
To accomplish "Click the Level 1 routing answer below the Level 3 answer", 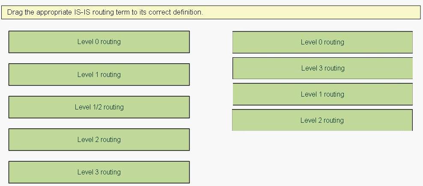I will coord(322,94).
